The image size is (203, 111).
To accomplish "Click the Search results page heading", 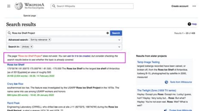I will pos(21,24).
